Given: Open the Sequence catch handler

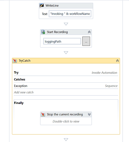Looking at the screenshot, I should click(x=111, y=86).
